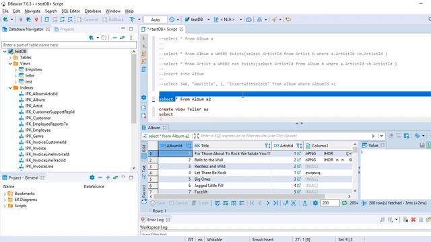The width and height of the screenshot is (431, 242).
Task: Click the add row icon in results toolbar
Action: coord(226,203)
